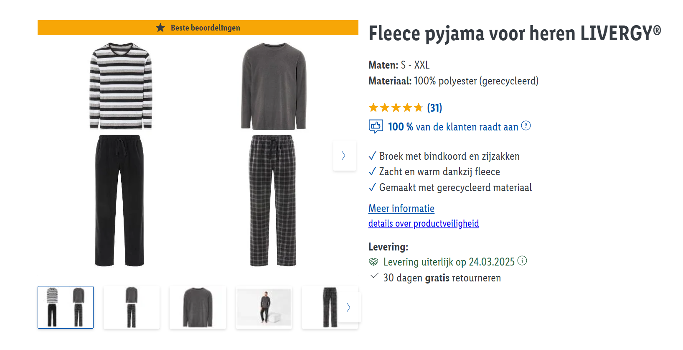Image resolution: width=683 pixels, height=350 pixels.
Task: Show next main product image
Action: pos(344,156)
